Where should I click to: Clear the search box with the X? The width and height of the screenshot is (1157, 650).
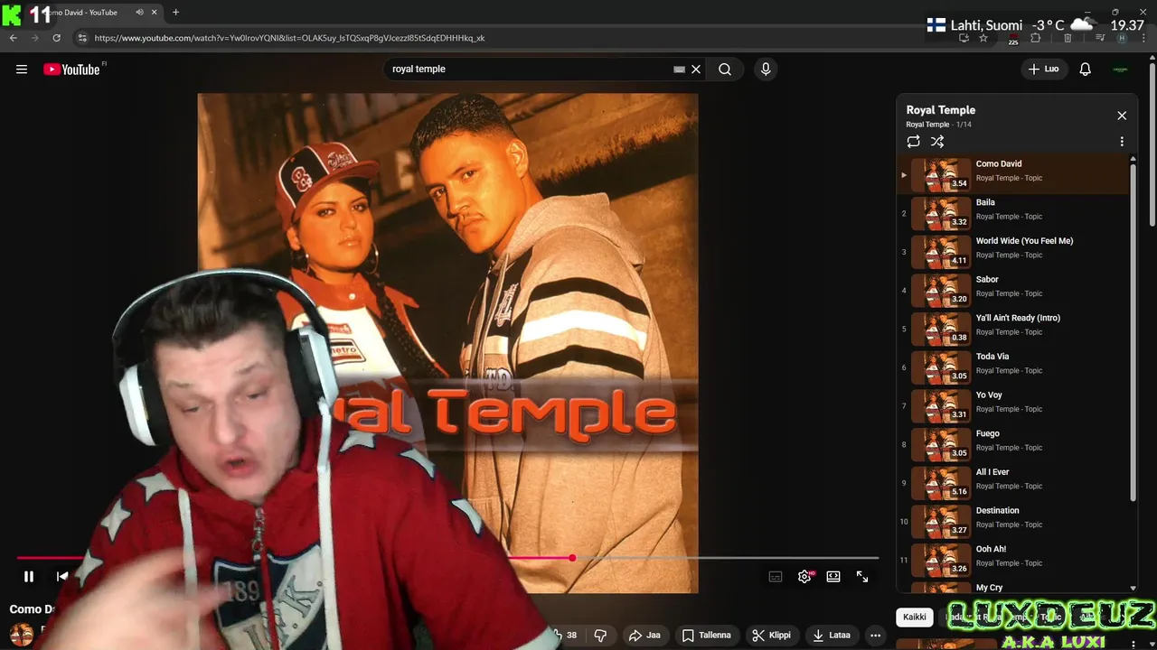pyautogui.click(x=696, y=70)
